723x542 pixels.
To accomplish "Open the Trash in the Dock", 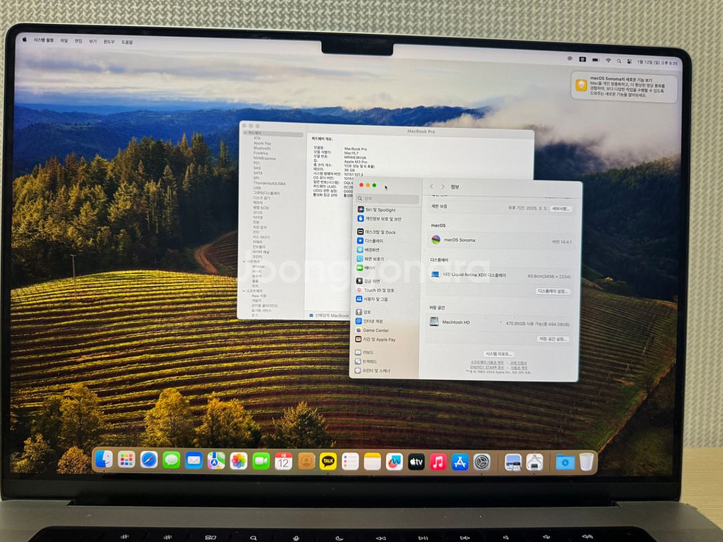I will click(586, 462).
